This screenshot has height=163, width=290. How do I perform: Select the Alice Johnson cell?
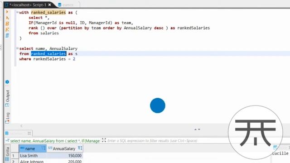[x=33, y=161]
